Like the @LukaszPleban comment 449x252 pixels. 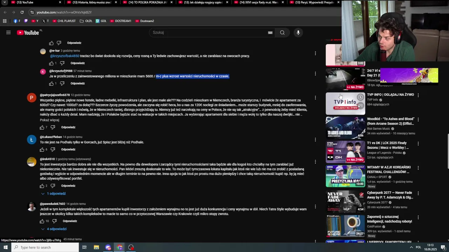(42, 149)
